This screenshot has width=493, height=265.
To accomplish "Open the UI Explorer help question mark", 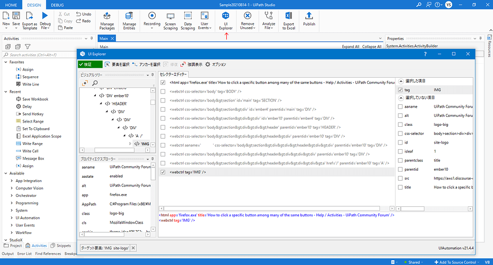I will tap(425, 54).
